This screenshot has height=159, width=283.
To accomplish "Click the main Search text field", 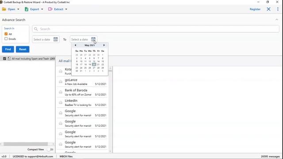I will (x=156, y=29).
